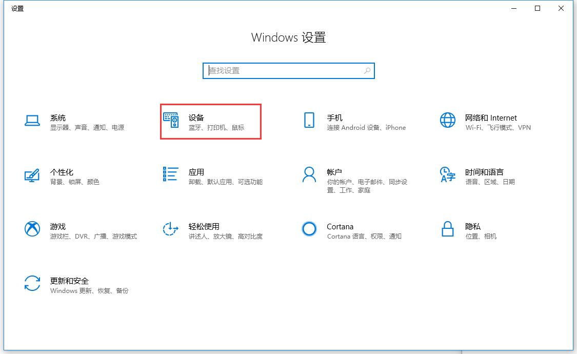Click the 网络和 Internet globe icon
Screen dimensions: 577x354
(x=447, y=121)
